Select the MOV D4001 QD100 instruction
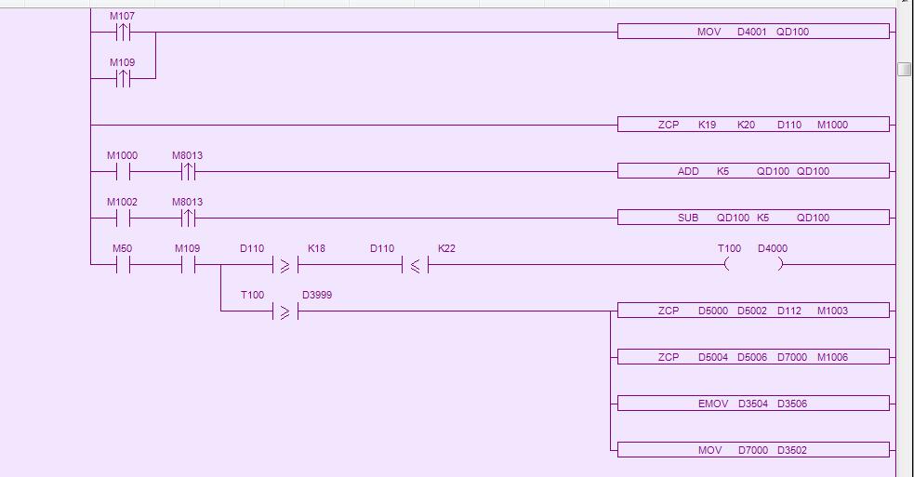The image size is (914, 477). tap(753, 32)
